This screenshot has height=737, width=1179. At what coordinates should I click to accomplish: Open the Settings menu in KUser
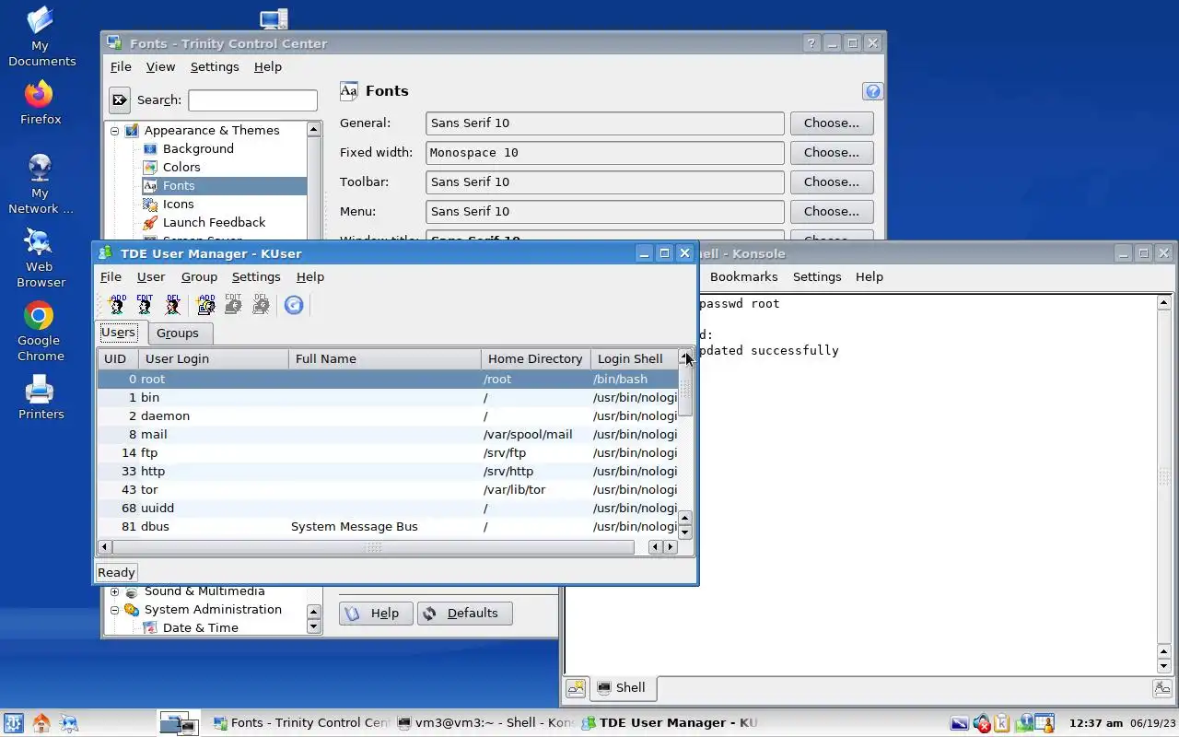click(256, 276)
